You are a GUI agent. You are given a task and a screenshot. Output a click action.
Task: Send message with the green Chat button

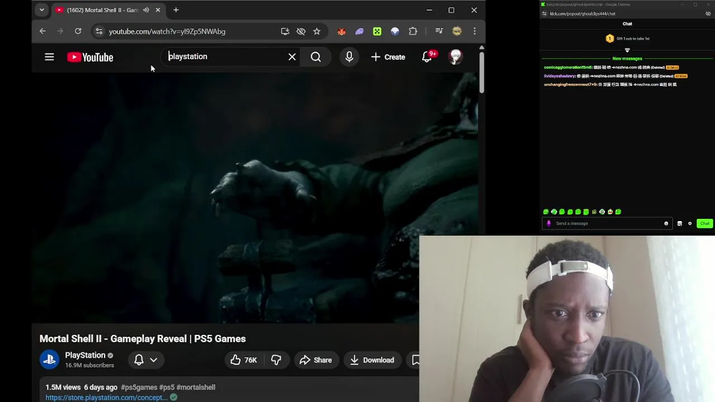click(x=705, y=223)
